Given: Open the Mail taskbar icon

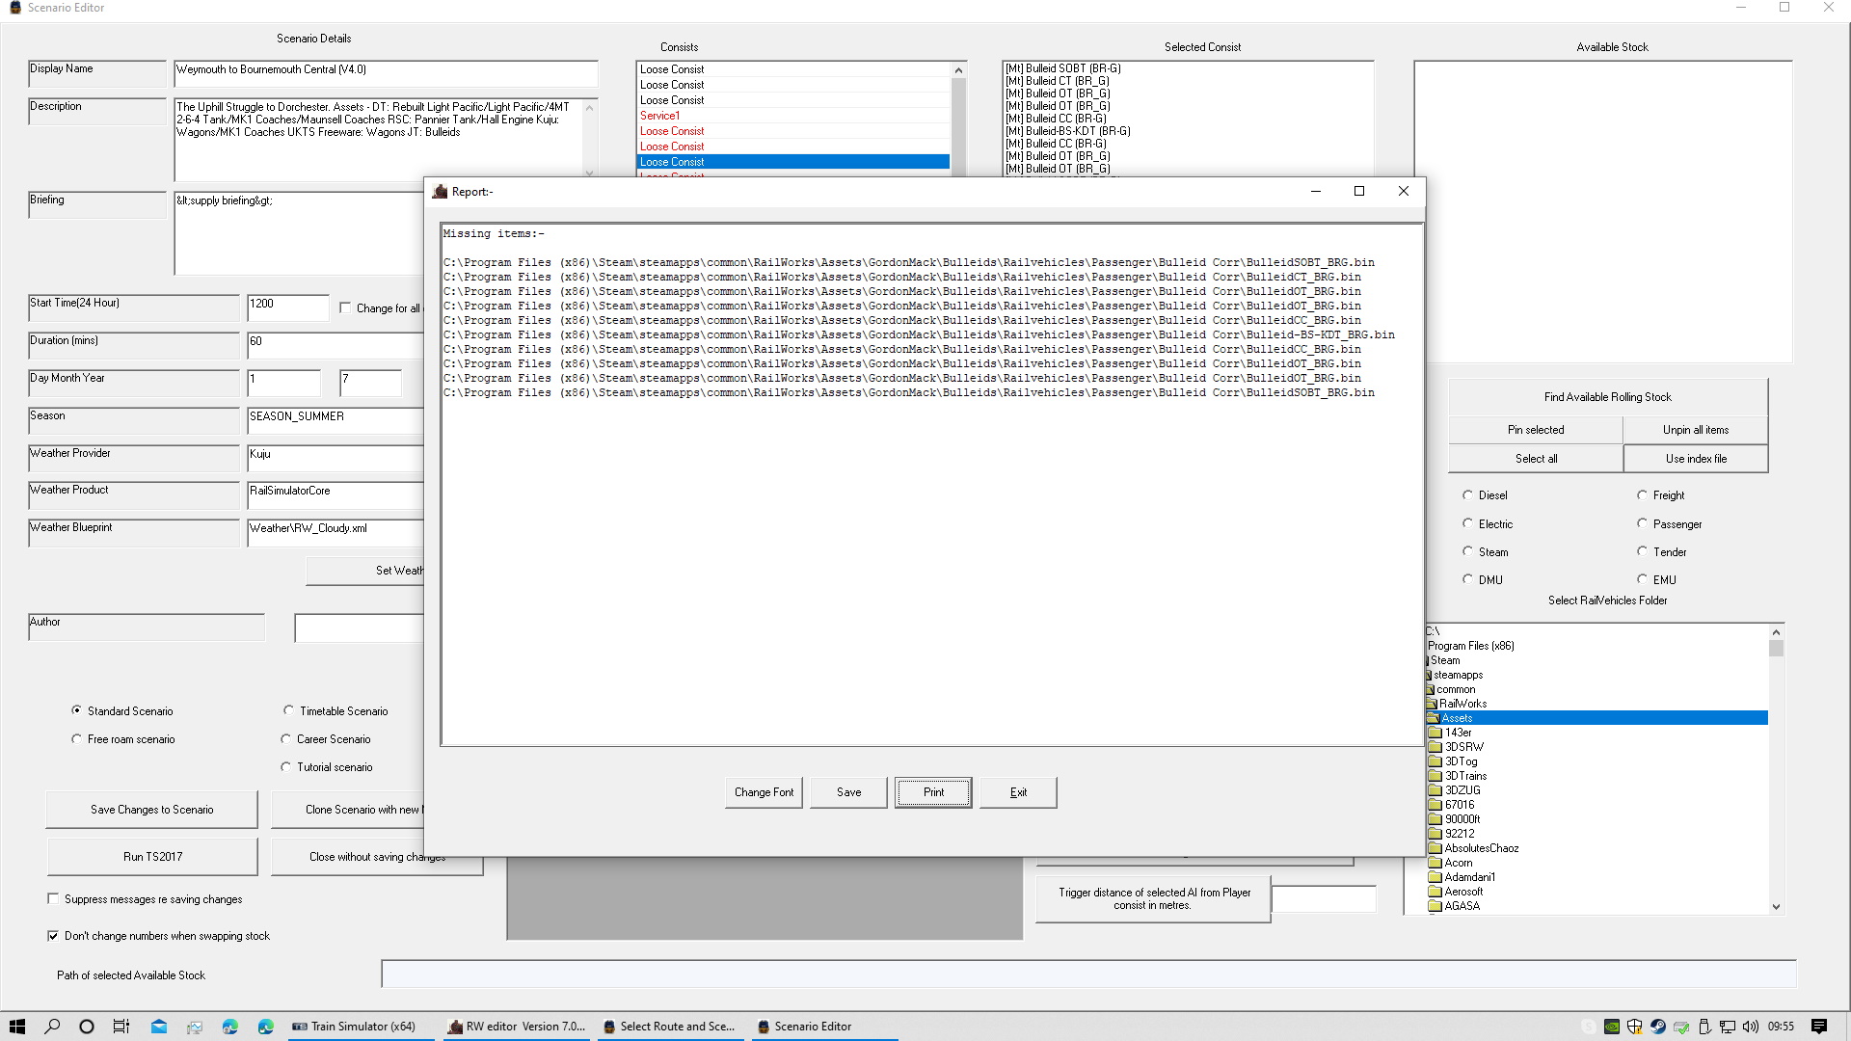Looking at the screenshot, I should tap(159, 1027).
